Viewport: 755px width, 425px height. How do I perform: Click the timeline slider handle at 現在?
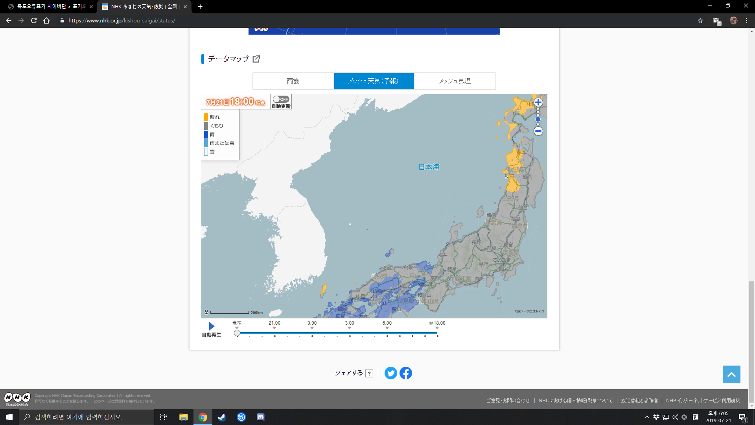(x=237, y=333)
